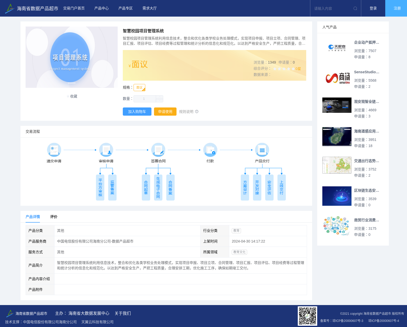Click the 海南遥感应用... product title

pyautogui.click(x=367, y=131)
